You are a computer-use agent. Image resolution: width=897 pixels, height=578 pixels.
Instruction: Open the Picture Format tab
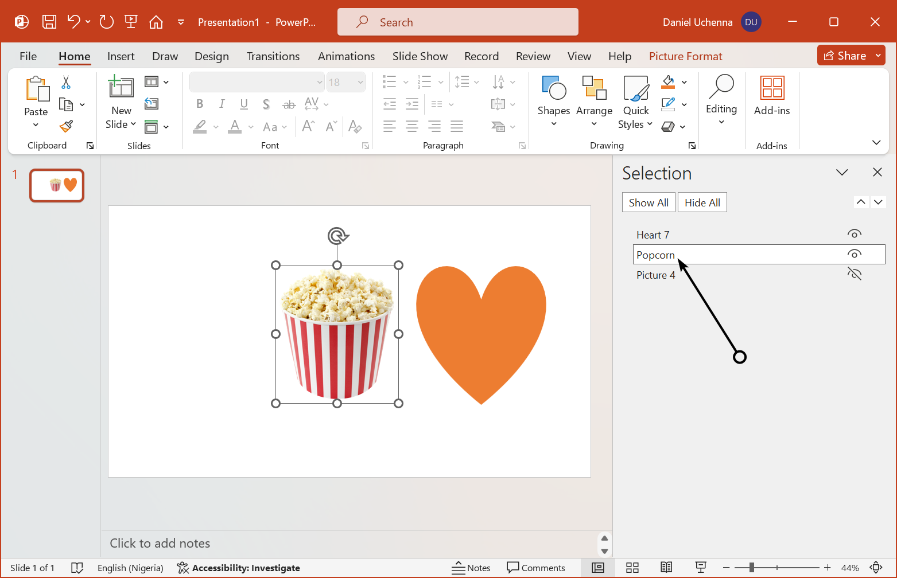pyautogui.click(x=685, y=56)
